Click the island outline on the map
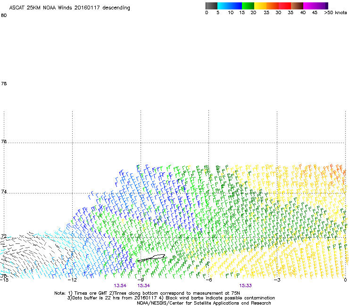 pos(151,258)
